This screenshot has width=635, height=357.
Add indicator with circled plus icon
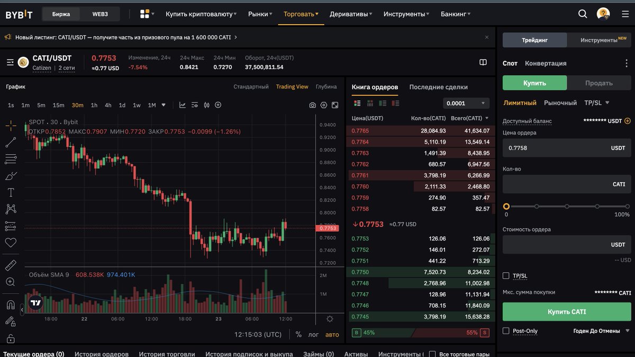[218, 105]
